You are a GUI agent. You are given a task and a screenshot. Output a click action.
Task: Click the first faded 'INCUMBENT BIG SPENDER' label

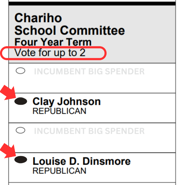point(89,72)
